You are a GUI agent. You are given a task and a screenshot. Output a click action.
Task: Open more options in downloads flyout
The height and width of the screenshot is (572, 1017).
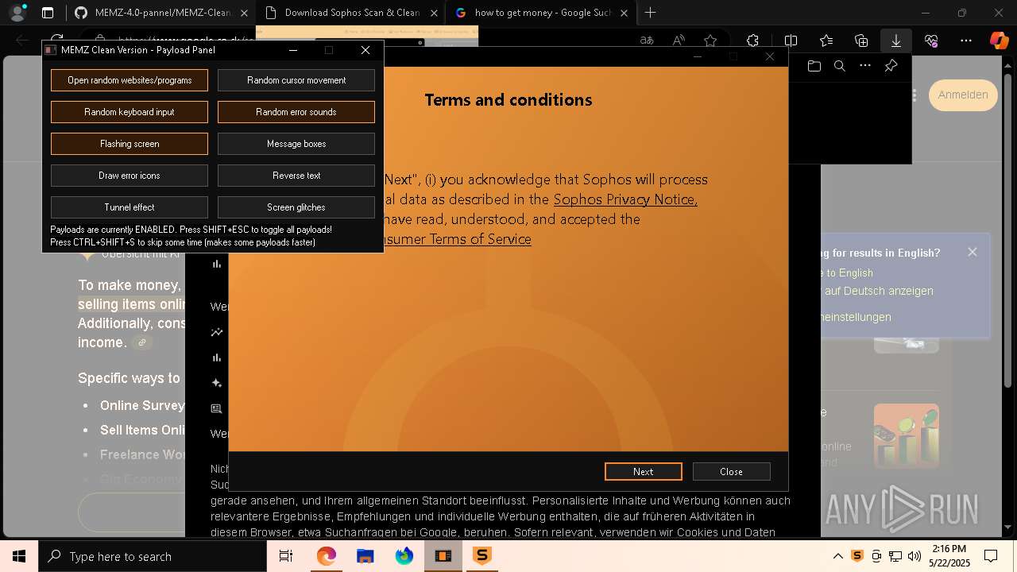(864, 66)
